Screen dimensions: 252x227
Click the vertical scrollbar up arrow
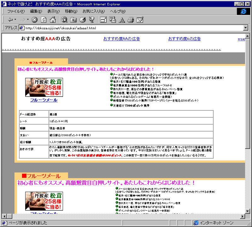point(248,36)
